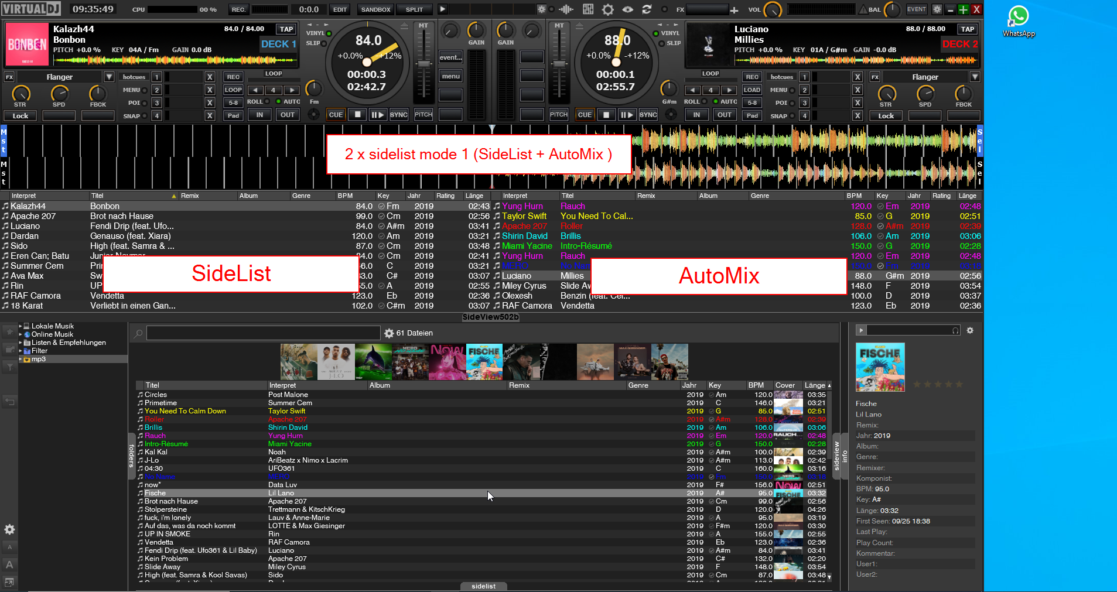Click the large font A icon

click(9, 564)
